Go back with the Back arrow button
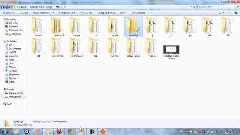The image size is (240, 135). [x=3, y=7]
